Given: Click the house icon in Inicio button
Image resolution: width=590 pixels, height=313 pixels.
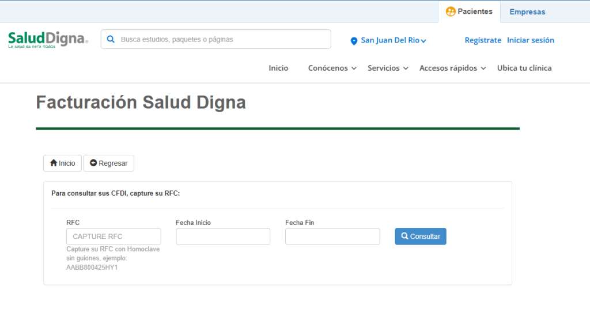Looking at the screenshot, I should tap(54, 163).
